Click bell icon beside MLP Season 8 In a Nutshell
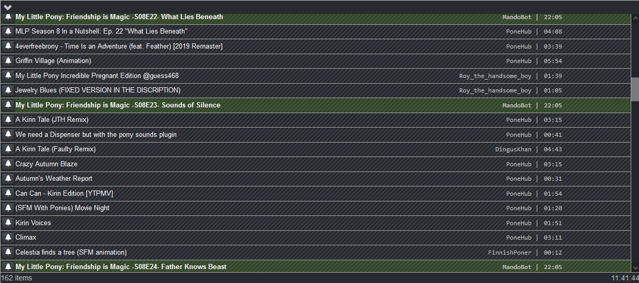Image resolution: width=639 pixels, height=283 pixels. coord(8,31)
